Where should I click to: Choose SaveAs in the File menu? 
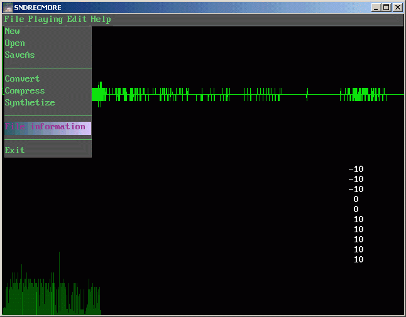click(x=20, y=55)
